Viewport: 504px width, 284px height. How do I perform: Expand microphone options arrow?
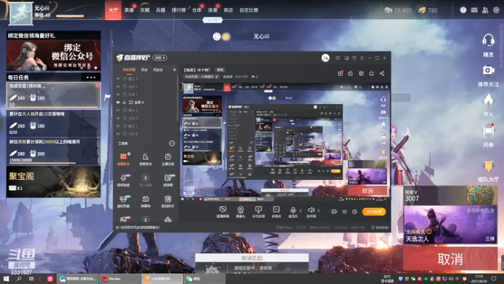(301, 211)
